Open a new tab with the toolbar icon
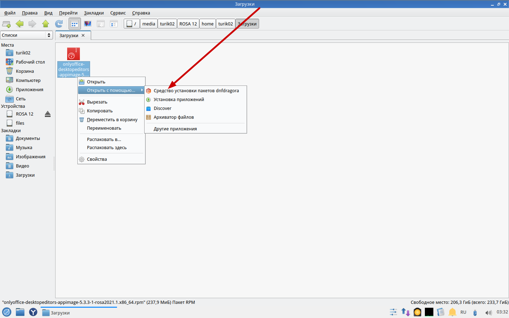The image size is (509, 318). [x=6, y=24]
